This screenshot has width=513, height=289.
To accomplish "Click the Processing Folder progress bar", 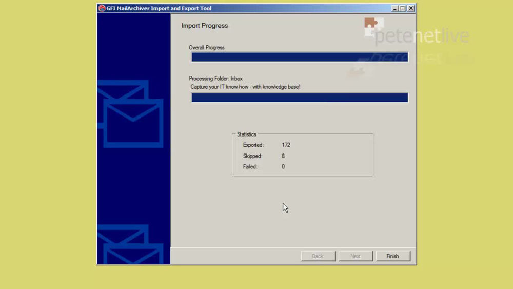I will 300,98.
